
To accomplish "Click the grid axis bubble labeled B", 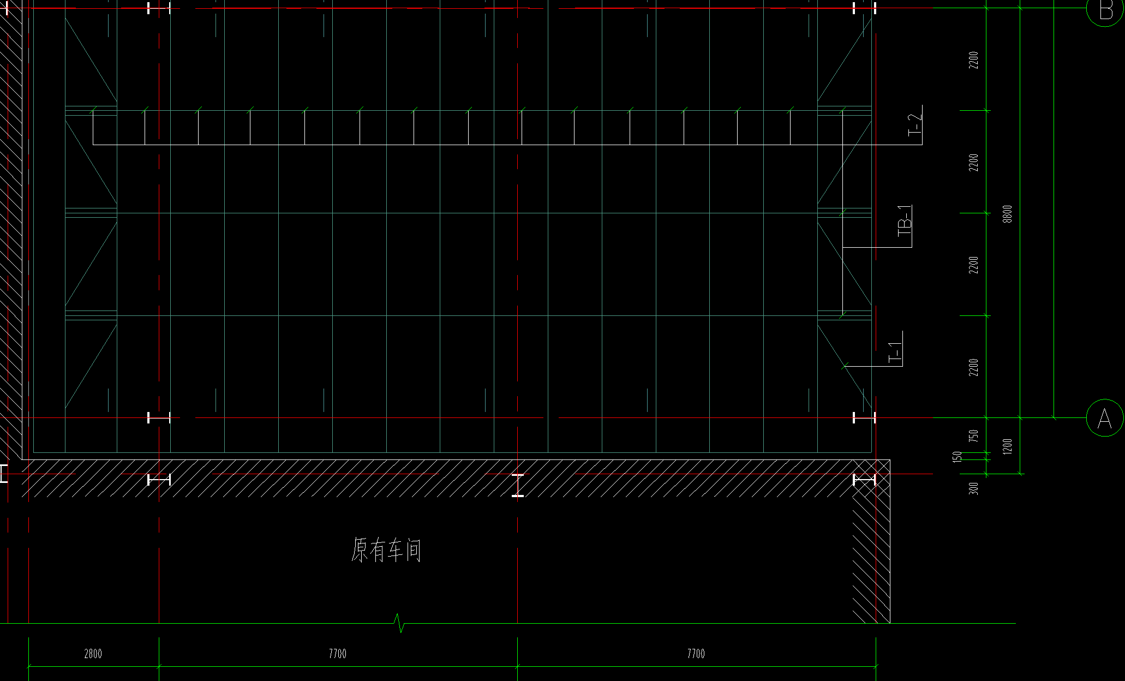I will click(x=1105, y=9).
